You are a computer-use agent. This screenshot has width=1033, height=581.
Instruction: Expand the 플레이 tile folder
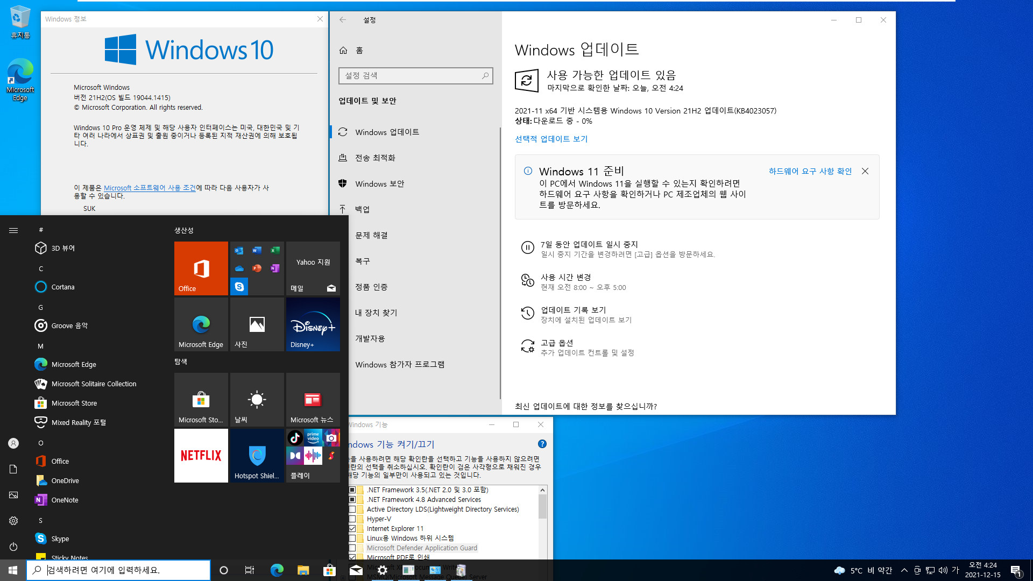point(313,455)
